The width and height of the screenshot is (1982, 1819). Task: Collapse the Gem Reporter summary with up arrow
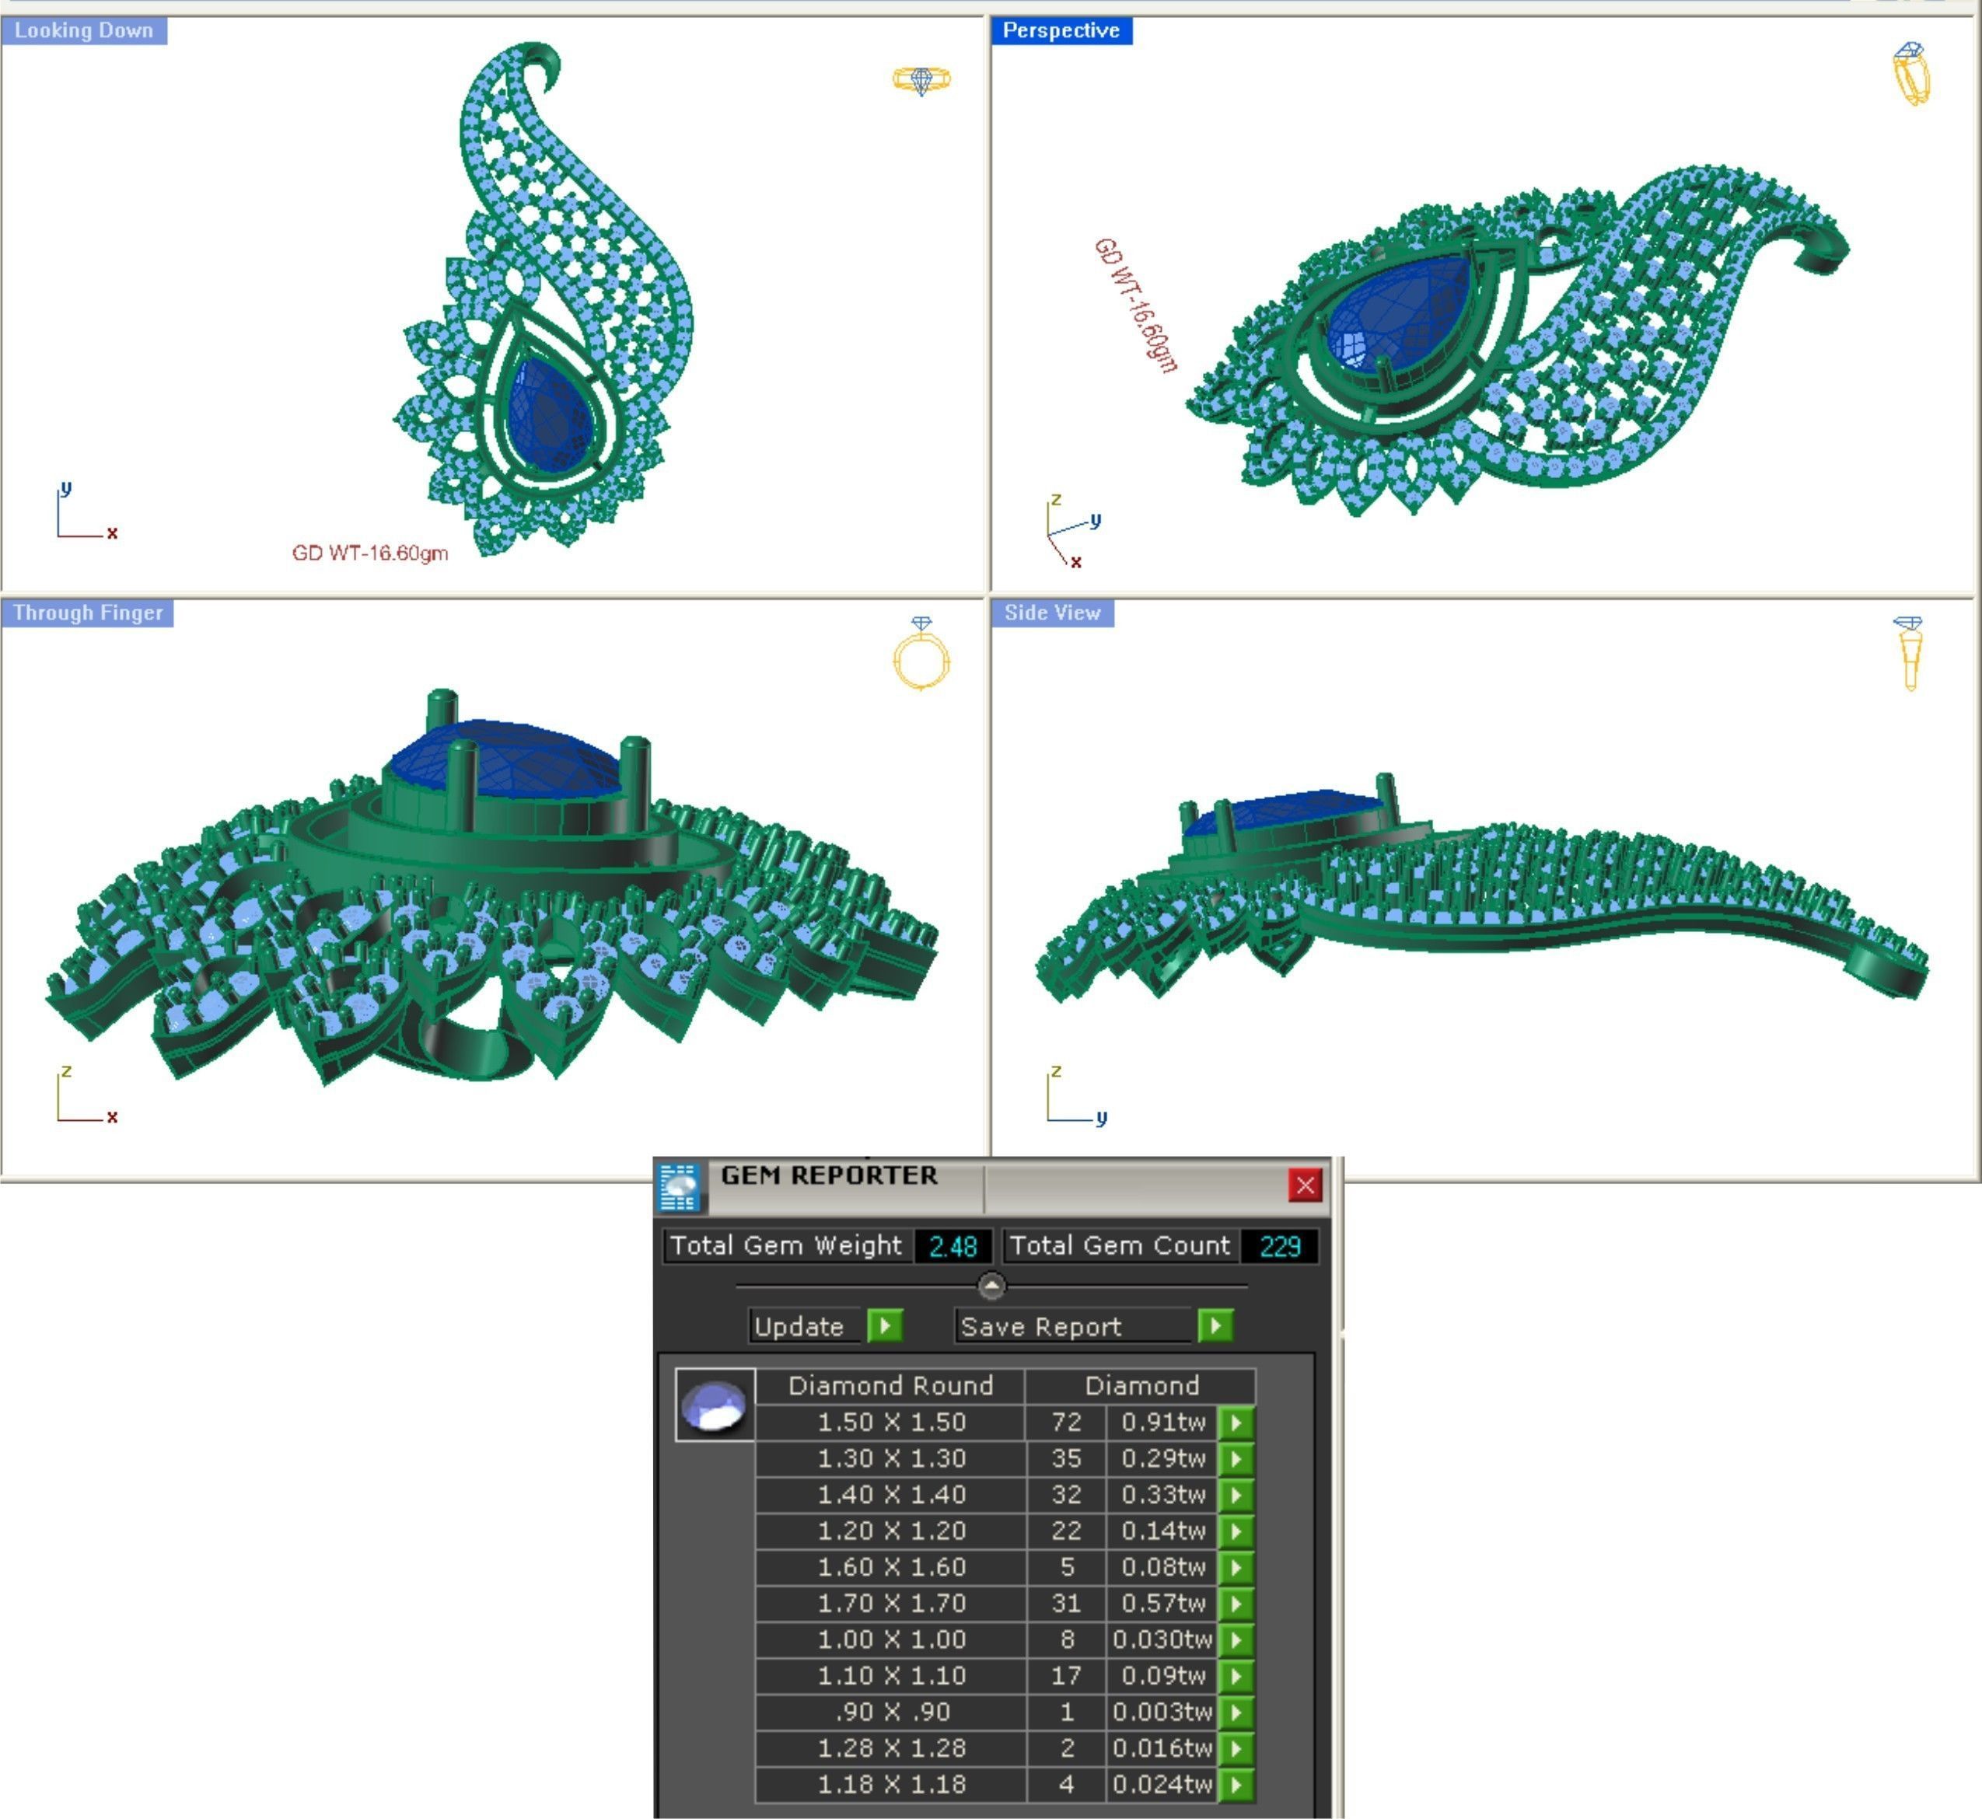[991, 1286]
